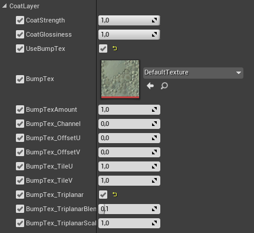This screenshot has width=254, height=233.
Task: Click the BumpTexAmount field's spinner arrow icon
Action: point(154,109)
